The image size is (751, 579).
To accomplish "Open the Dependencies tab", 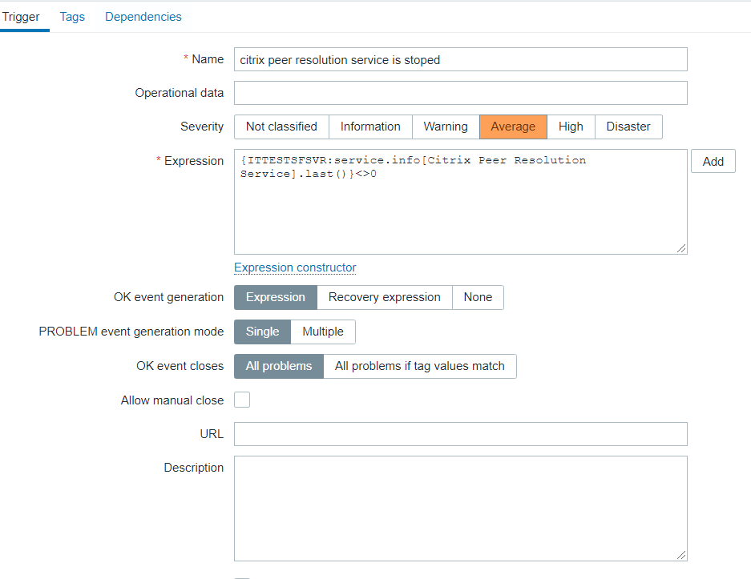I will coord(143,17).
